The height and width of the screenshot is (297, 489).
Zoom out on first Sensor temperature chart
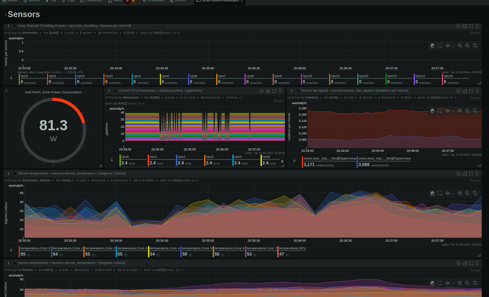tap(467, 193)
